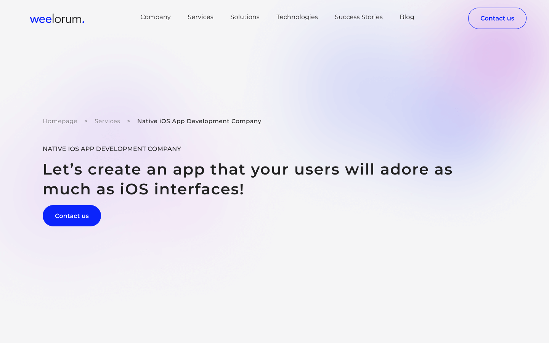Viewport: 549px width, 343px height.
Task: Click the NATIVE IOS APP DEVELOPMENT COMPANY label
Action: click(112, 149)
